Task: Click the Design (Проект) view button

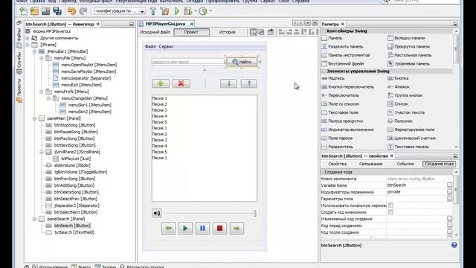Action: (191, 32)
